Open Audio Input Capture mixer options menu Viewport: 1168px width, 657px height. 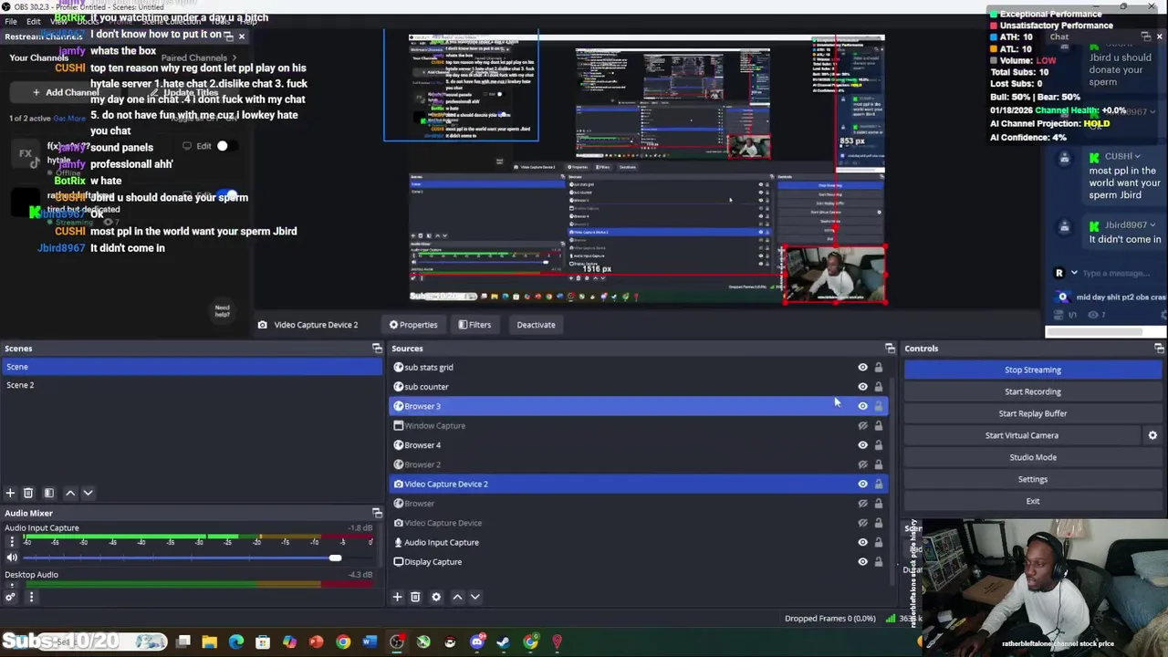(x=12, y=542)
